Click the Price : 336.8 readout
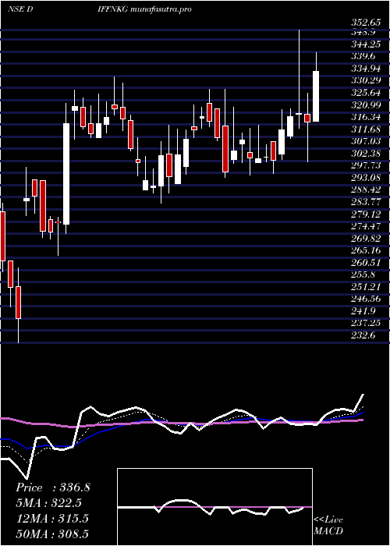 pos(53,487)
